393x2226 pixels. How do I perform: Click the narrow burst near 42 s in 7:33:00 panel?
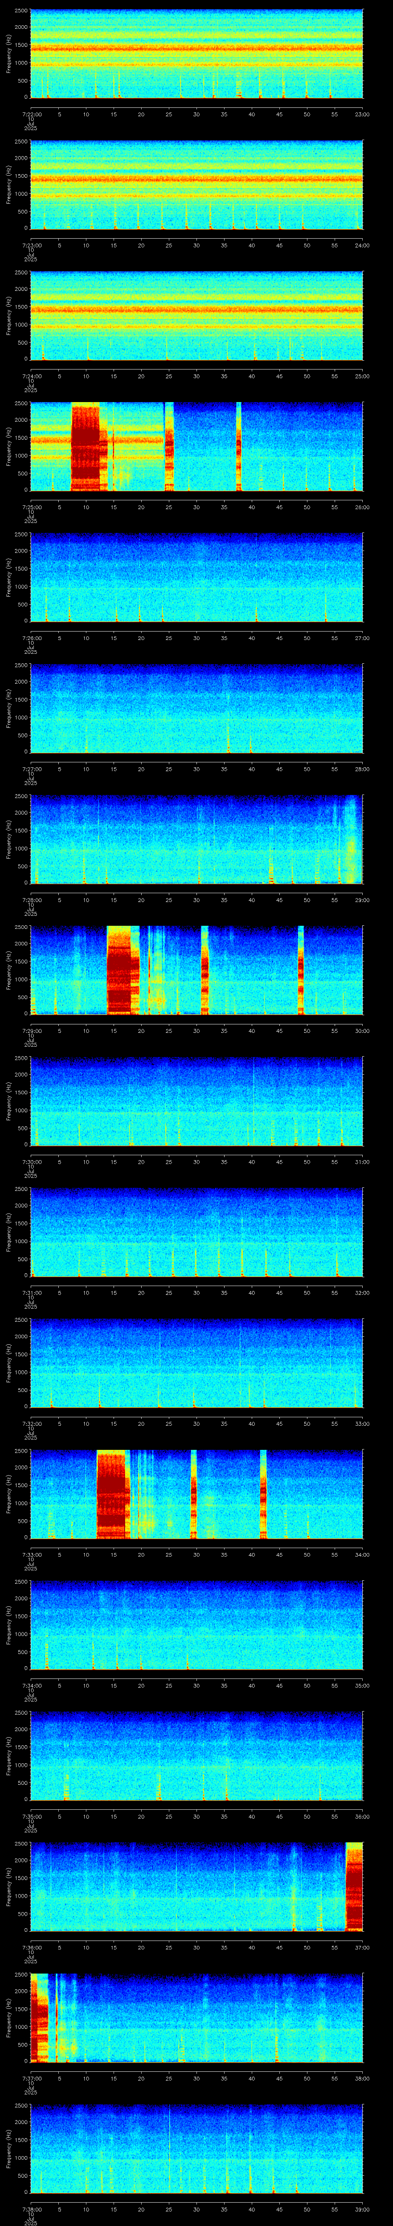point(263,1494)
